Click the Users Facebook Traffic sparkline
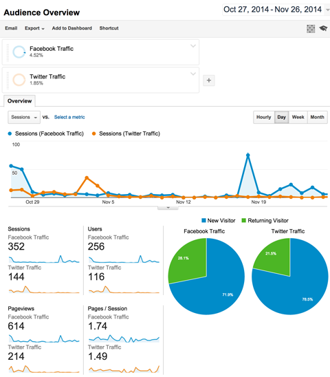 pos(124,259)
